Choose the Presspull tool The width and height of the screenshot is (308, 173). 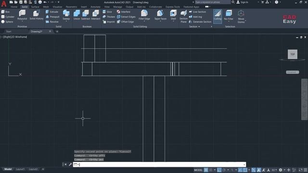tap(52, 17)
